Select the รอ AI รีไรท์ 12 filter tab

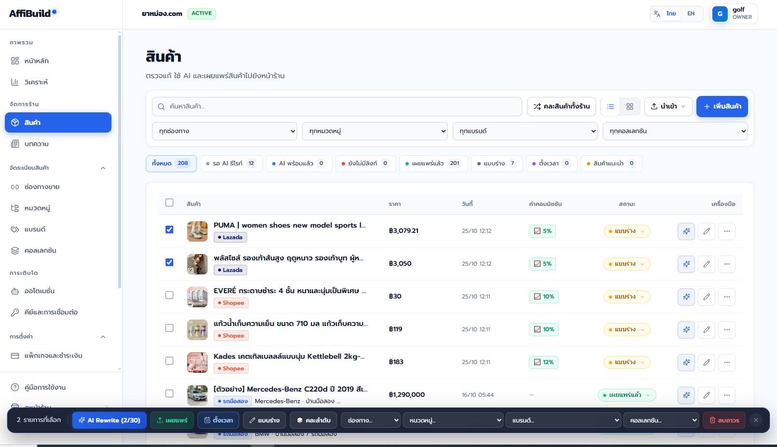pyautogui.click(x=231, y=163)
